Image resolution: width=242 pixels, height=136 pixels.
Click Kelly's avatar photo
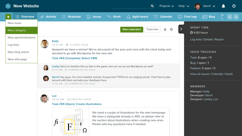(x=44, y=44)
